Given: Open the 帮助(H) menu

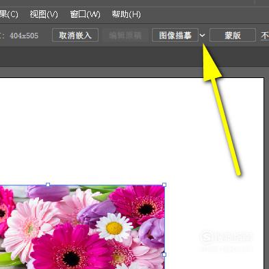Looking at the screenshot, I should (x=126, y=14).
